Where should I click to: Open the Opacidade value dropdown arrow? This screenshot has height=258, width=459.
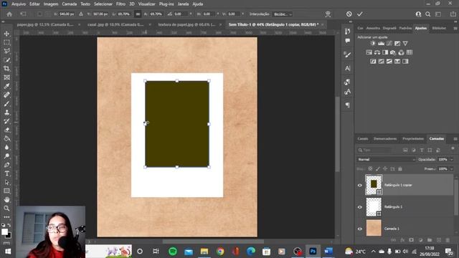(452, 159)
